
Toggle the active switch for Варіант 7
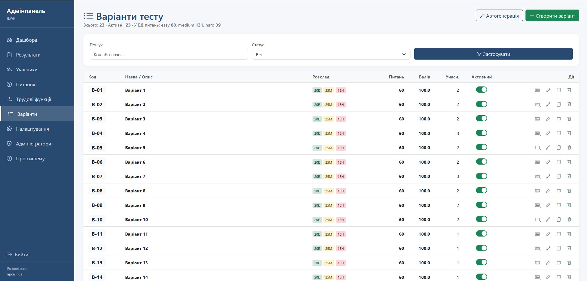pyautogui.click(x=482, y=176)
